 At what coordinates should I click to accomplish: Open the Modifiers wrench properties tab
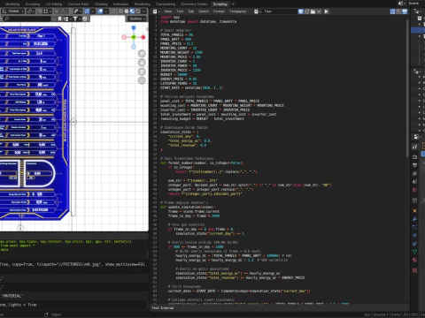click(414, 219)
